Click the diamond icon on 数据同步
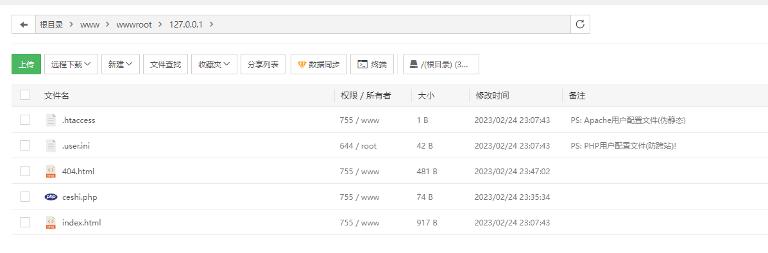768x253 pixels. pos(302,64)
